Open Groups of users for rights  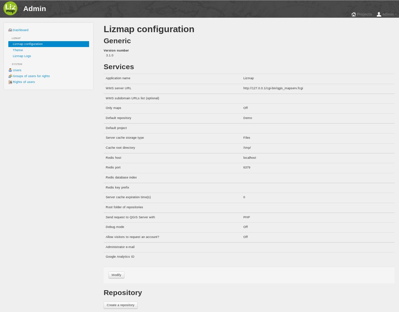coord(31,76)
